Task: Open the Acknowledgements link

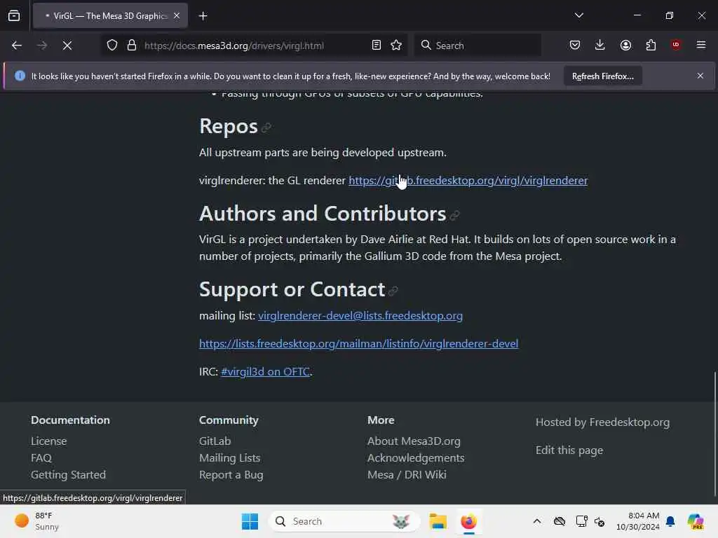Action: [415, 458]
